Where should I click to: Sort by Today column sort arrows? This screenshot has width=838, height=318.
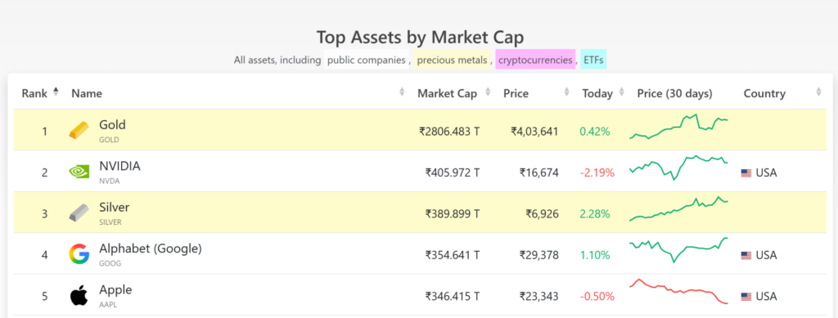(x=621, y=92)
